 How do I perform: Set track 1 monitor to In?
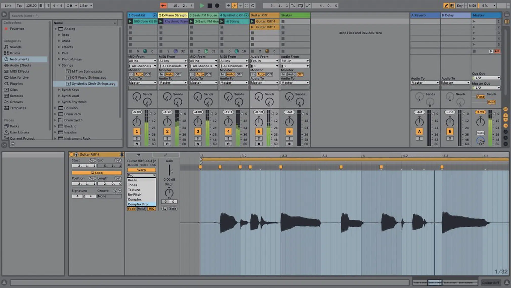click(131, 74)
